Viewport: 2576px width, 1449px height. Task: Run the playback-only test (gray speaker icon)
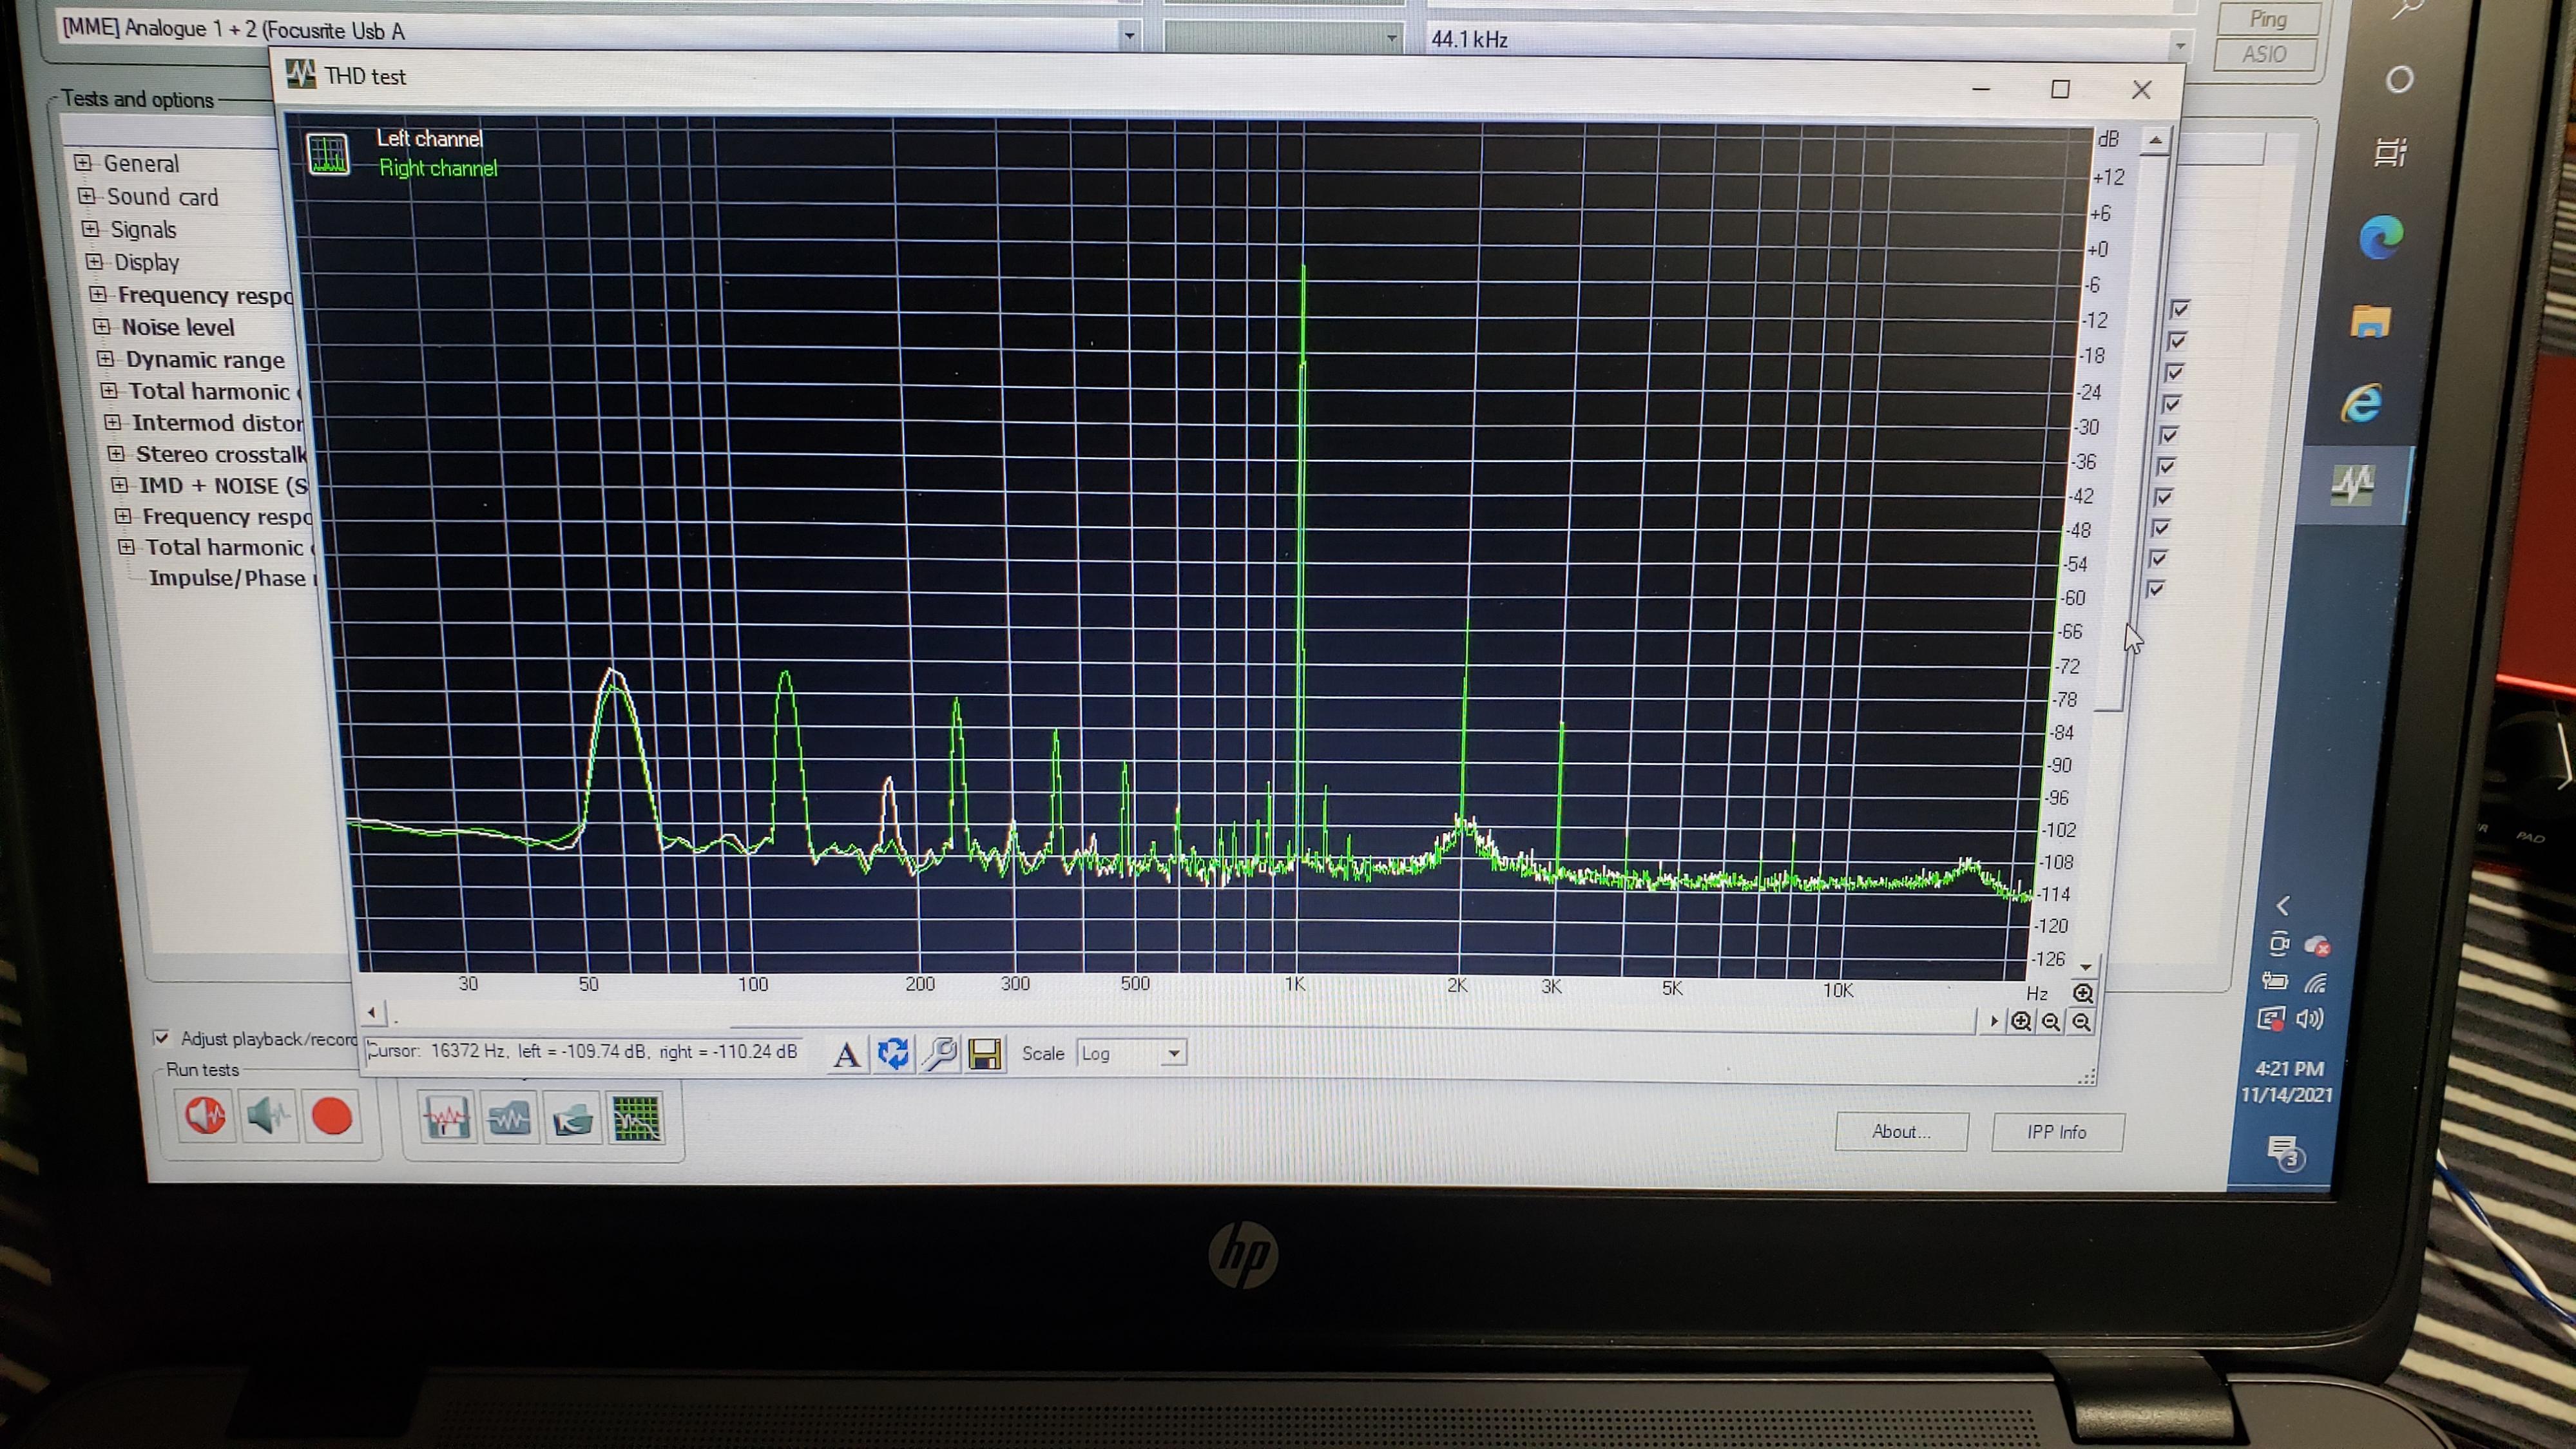coord(268,1116)
